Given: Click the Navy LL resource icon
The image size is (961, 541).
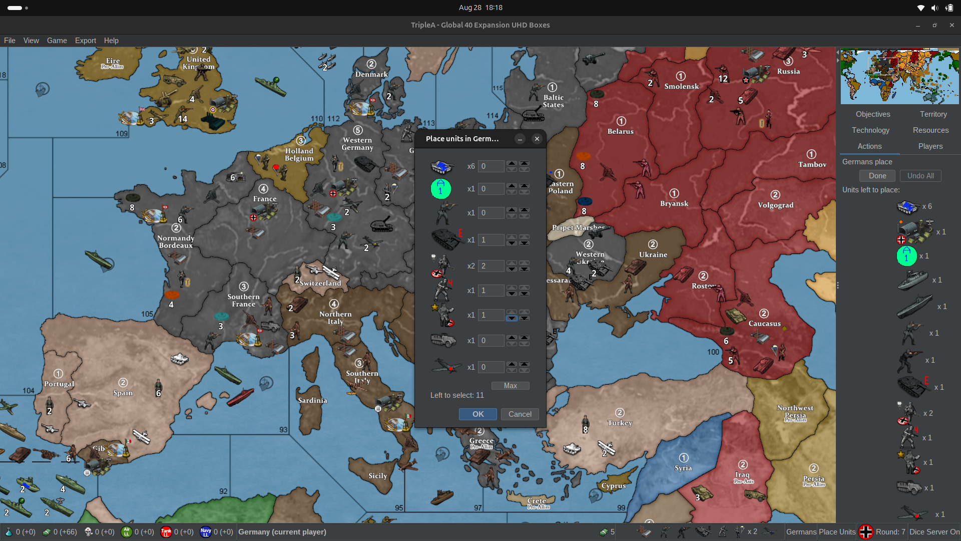Looking at the screenshot, I should (206, 532).
